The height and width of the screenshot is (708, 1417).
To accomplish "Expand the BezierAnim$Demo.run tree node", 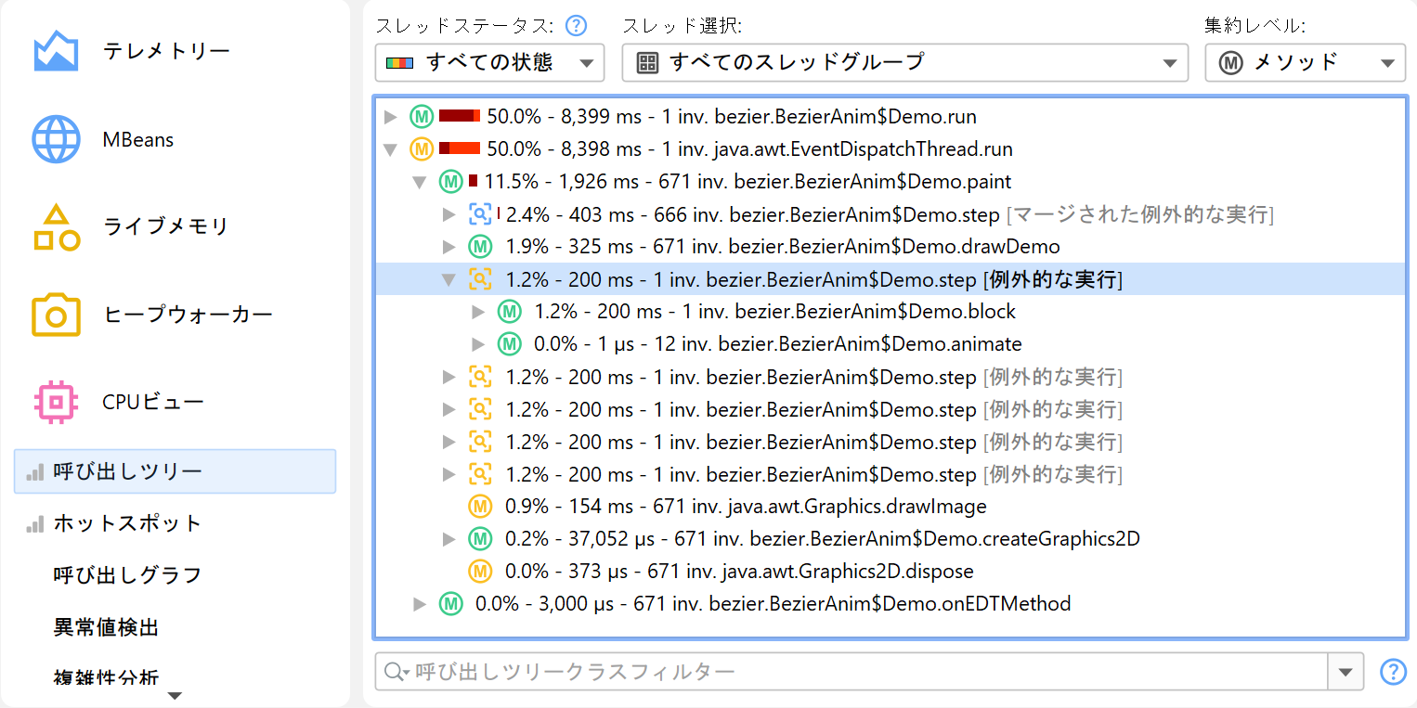I will click(x=391, y=117).
